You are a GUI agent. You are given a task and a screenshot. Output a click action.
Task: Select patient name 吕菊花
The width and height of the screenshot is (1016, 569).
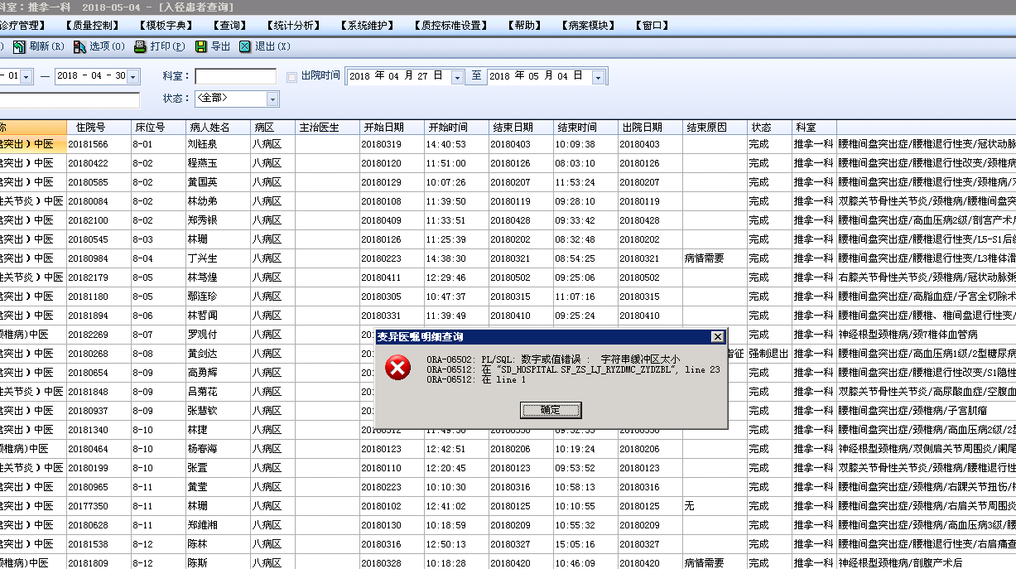[x=202, y=392]
